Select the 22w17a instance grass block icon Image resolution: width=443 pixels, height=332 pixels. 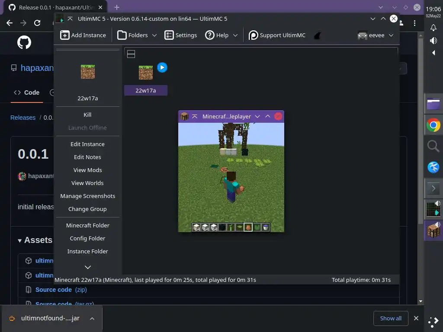coord(146,72)
